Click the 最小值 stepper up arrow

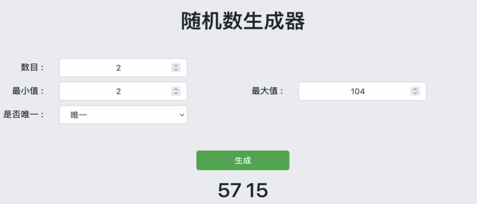176,89
